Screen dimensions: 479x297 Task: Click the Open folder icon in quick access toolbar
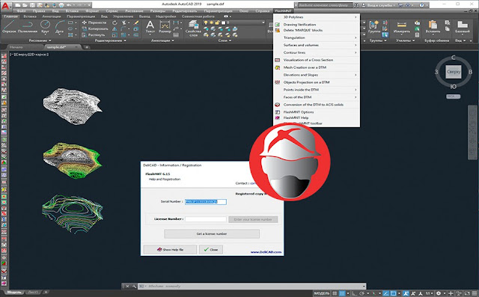(x=25, y=5)
